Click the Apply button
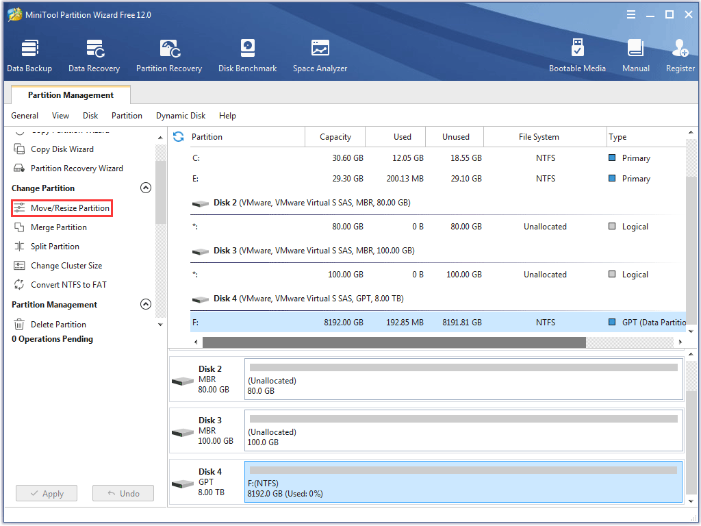Image resolution: width=701 pixels, height=526 pixels. [x=47, y=493]
